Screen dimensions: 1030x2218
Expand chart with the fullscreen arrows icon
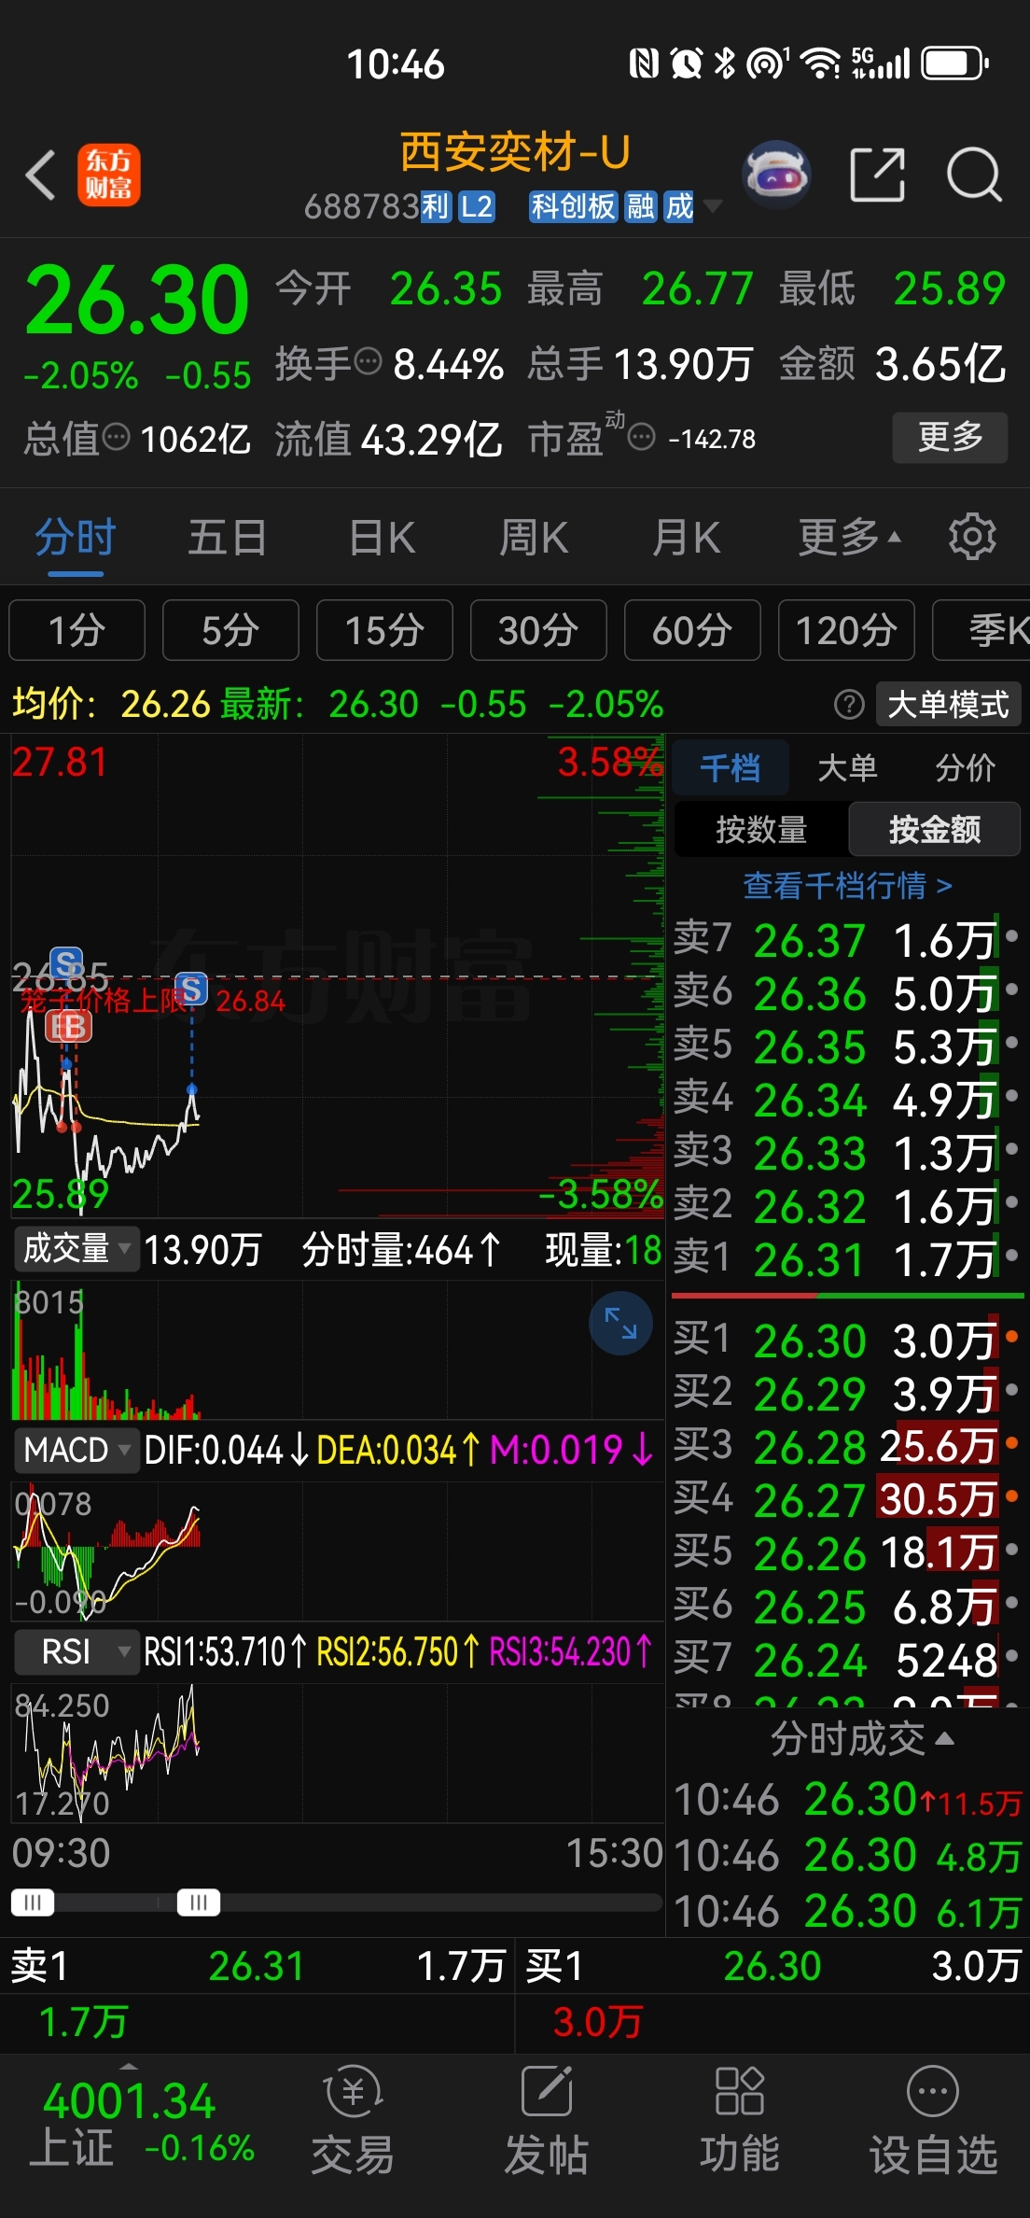(x=620, y=1323)
